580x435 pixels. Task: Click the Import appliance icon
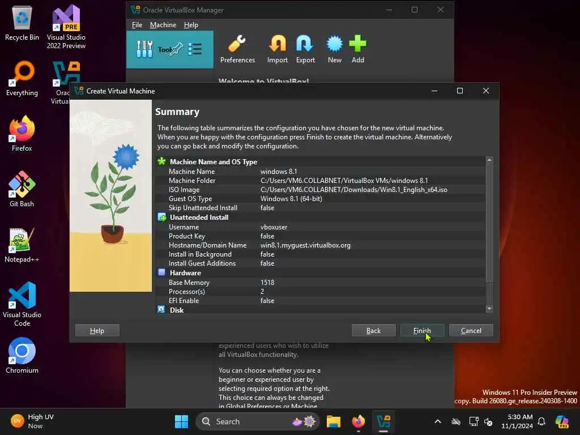[278, 50]
